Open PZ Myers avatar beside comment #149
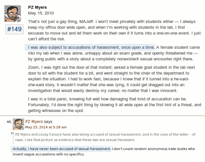This screenshot has height=162, width=205. [x=13, y=14]
